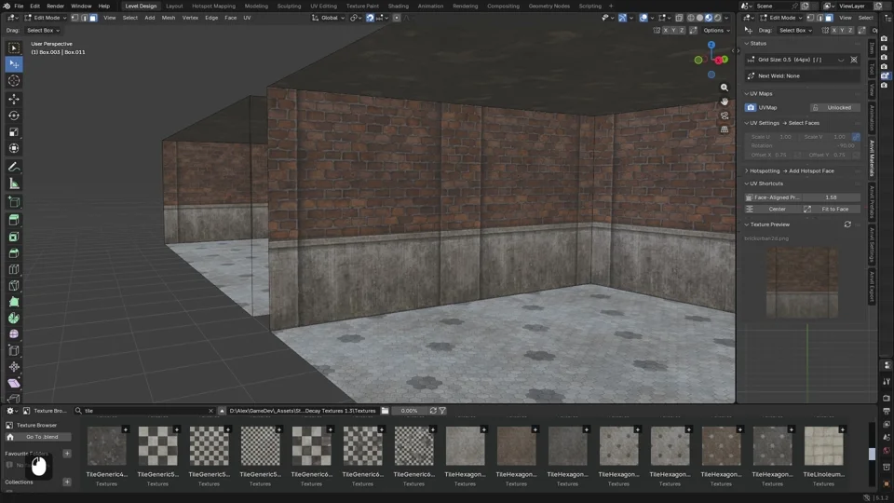This screenshot has height=503, width=894.
Task: Select the Measure tool
Action: click(x=14, y=184)
